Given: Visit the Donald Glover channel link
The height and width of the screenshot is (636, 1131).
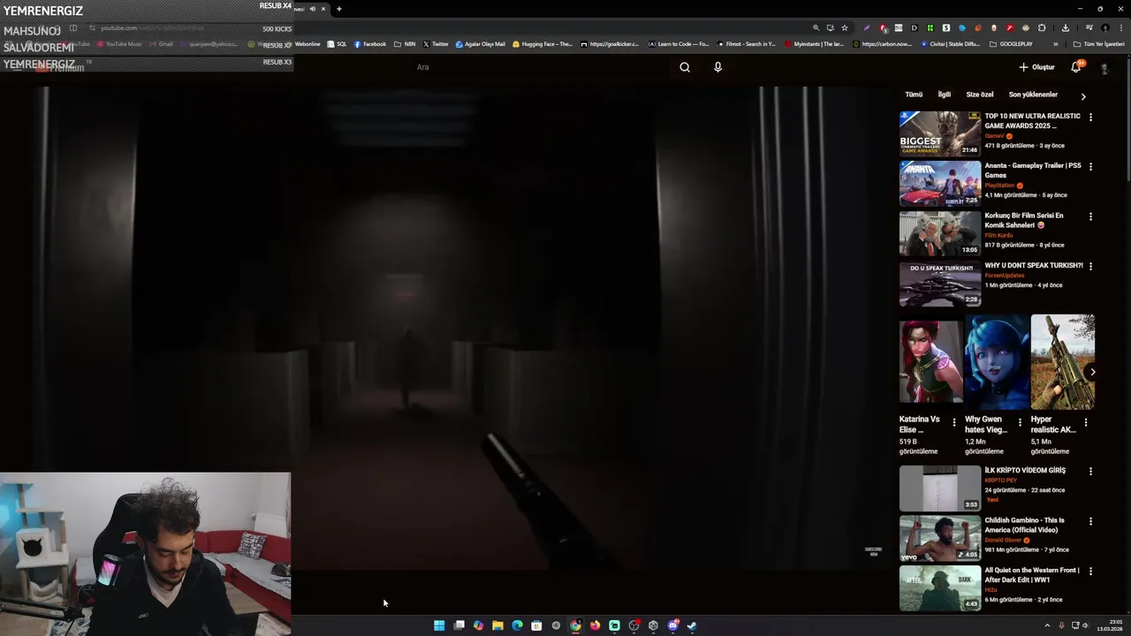Looking at the screenshot, I should [1003, 540].
